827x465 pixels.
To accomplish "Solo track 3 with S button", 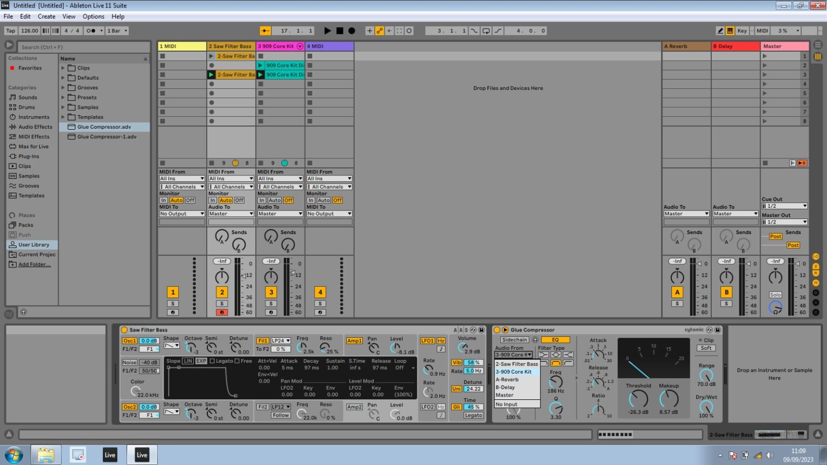I will [271, 304].
